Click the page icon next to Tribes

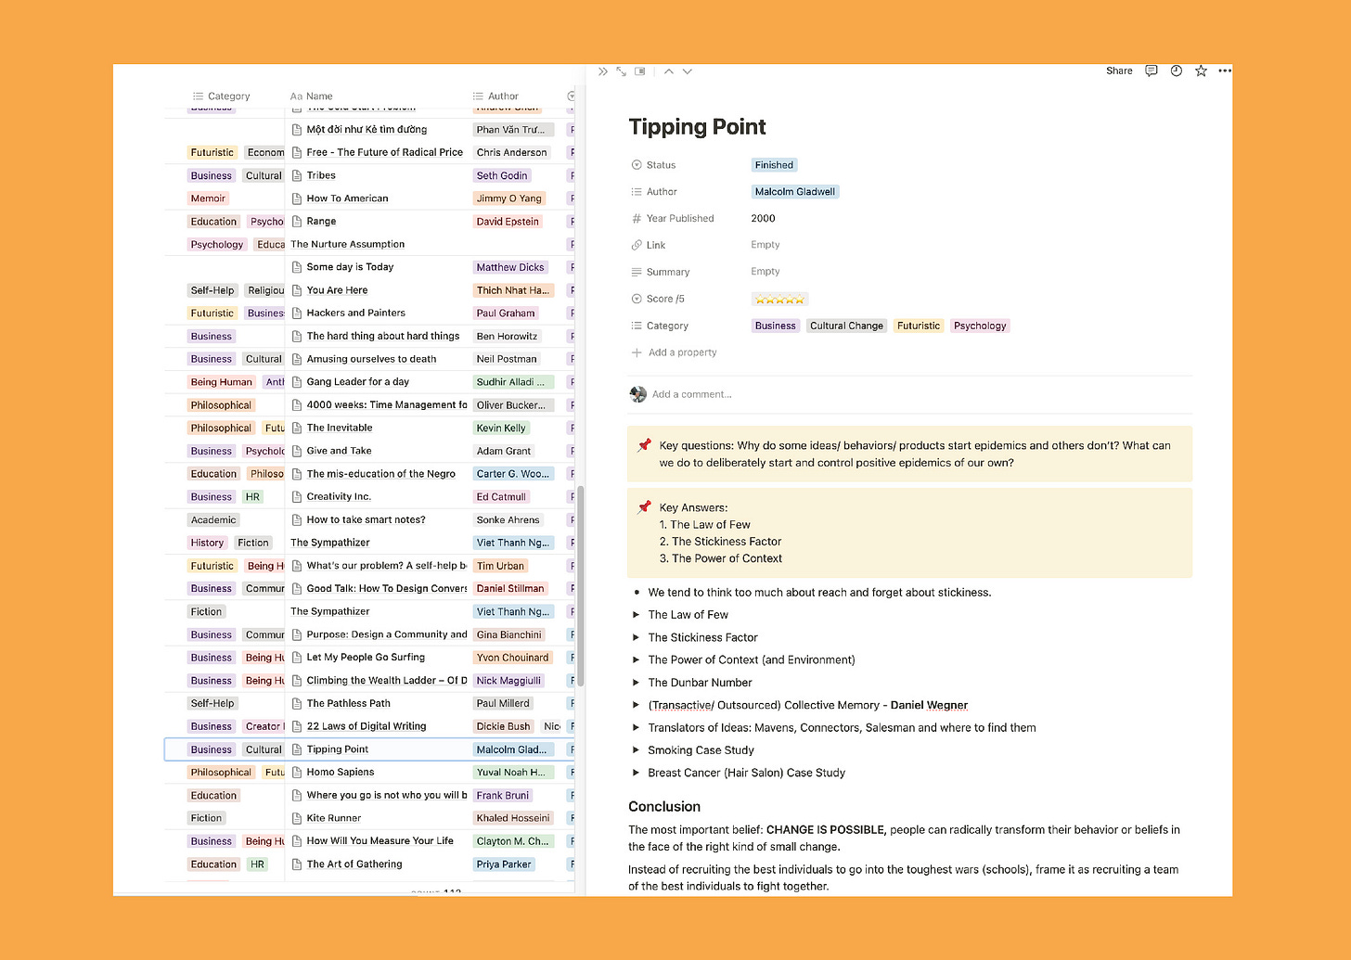click(x=297, y=175)
